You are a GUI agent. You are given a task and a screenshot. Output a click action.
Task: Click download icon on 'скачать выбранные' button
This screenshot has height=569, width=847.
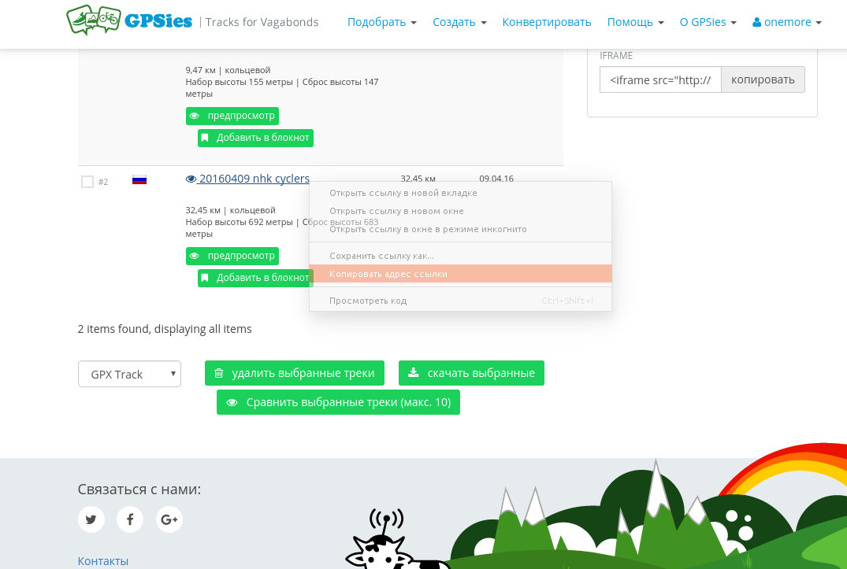(413, 372)
